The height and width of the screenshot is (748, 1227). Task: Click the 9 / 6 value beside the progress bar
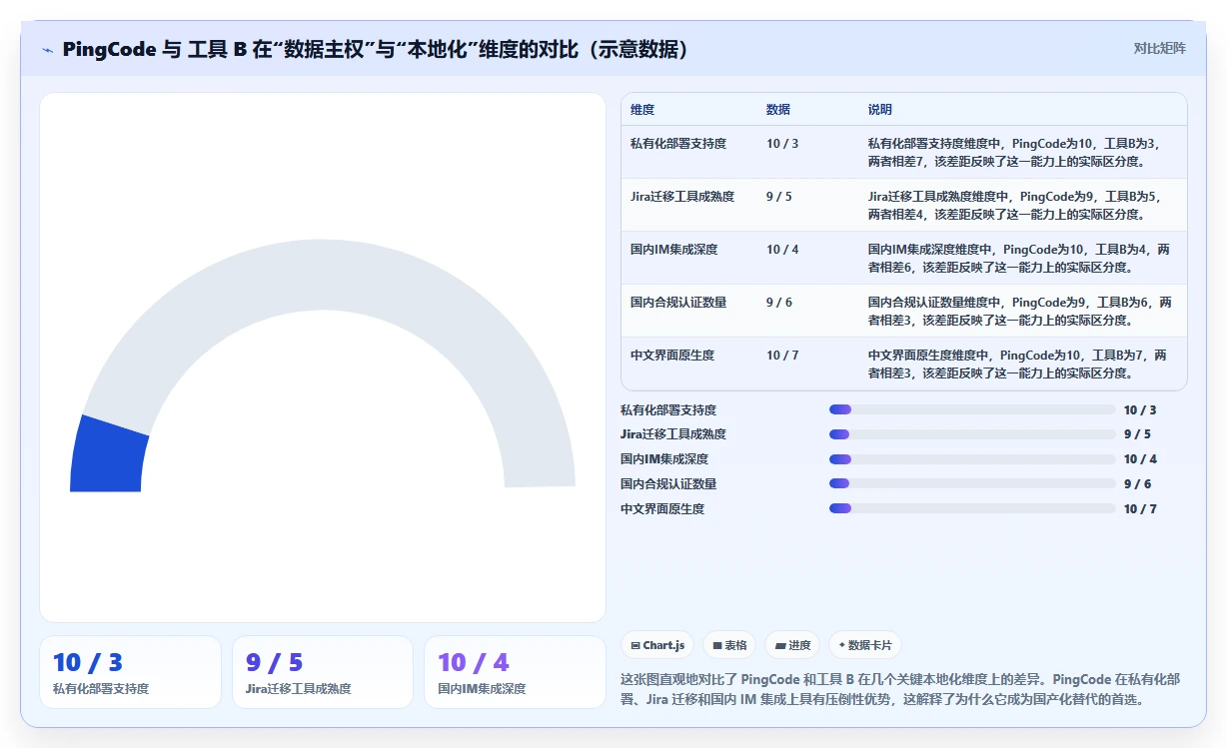click(x=1137, y=484)
